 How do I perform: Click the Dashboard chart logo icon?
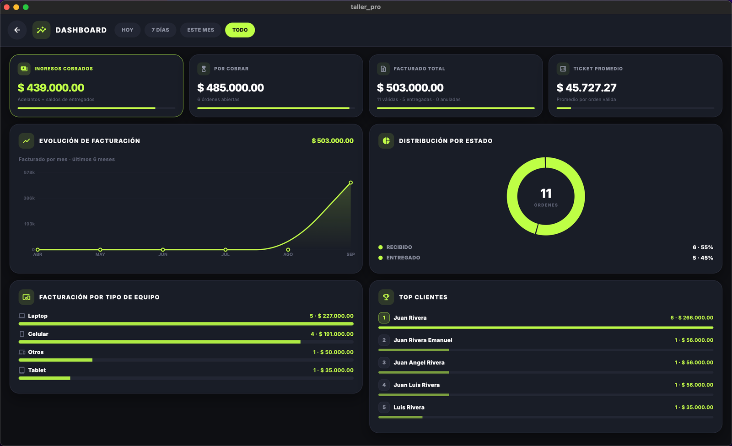tap(42, 30)
